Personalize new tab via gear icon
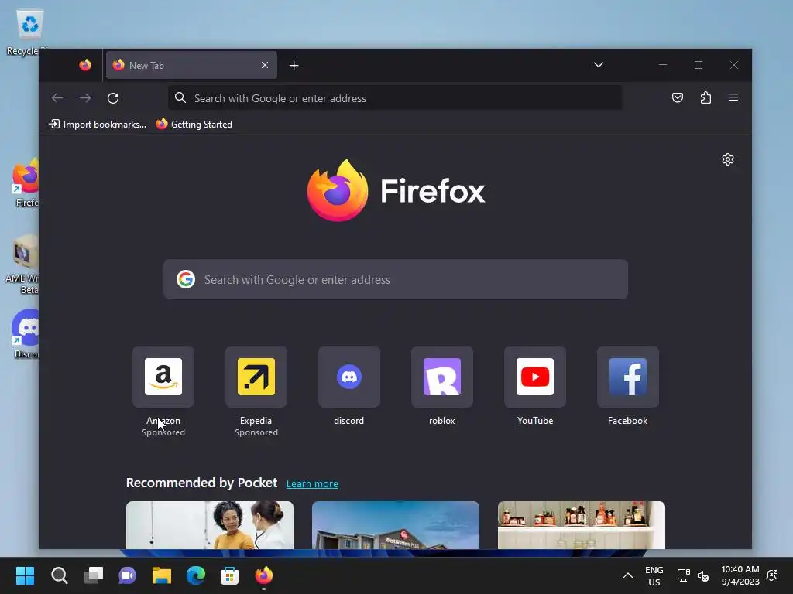This screenshot has width=793, height=594. click(x=728, y=159)
